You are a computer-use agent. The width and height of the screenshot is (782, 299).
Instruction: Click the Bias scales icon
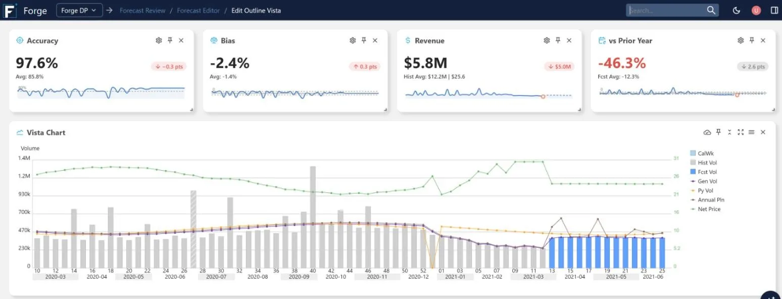(x=214, y=40)
